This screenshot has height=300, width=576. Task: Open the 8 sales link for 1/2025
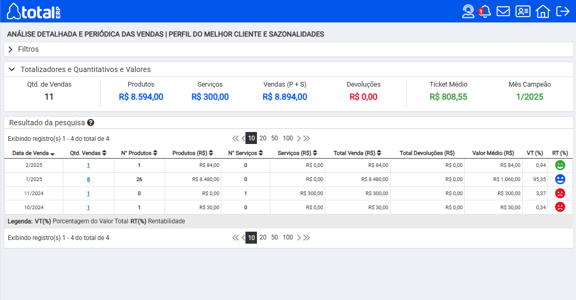point(88,179)
